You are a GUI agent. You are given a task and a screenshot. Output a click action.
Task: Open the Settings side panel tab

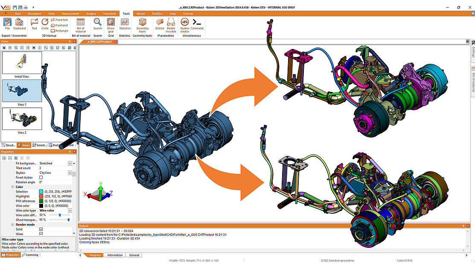(473, 52)
